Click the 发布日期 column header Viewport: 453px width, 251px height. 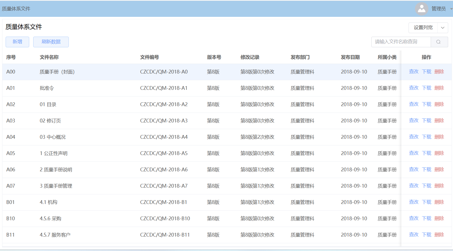(350, 57)
